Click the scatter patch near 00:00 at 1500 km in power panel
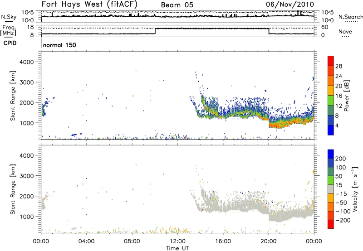 44,110
